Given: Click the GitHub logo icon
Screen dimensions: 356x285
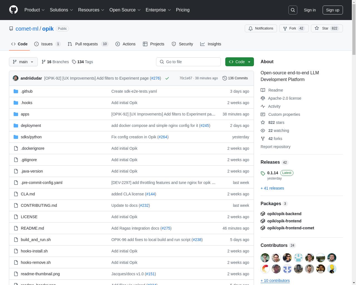Looking at the screenshot, I should [13, 10].
